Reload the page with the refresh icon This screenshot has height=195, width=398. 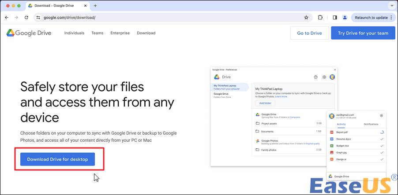coord(26,18)
